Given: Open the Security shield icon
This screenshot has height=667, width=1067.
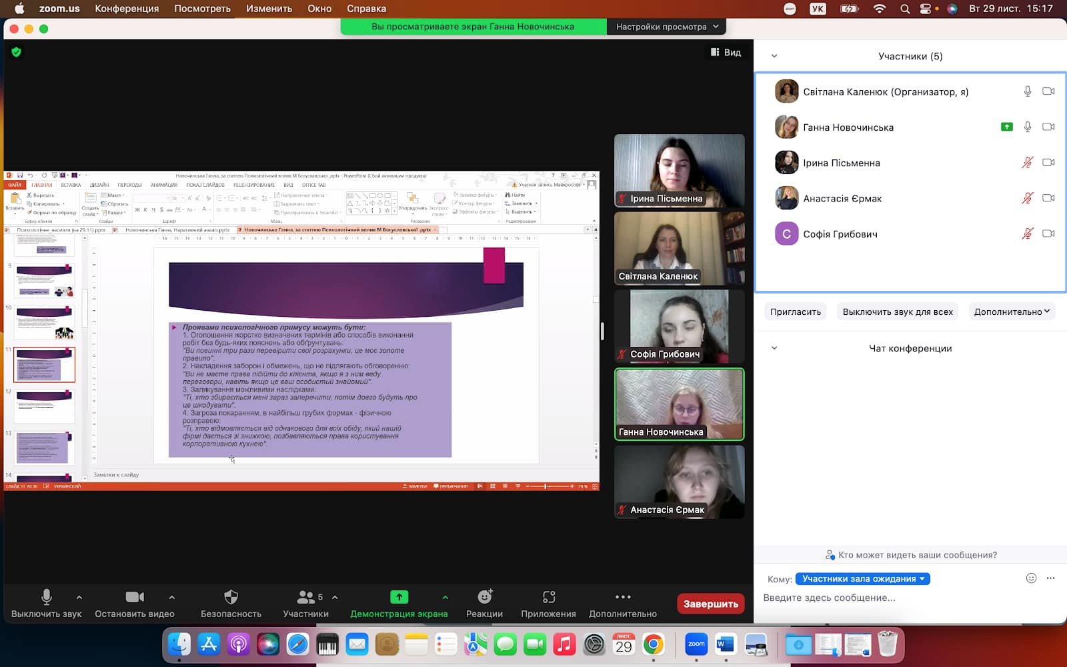Looking at the screenshot, I should (231, 597).
